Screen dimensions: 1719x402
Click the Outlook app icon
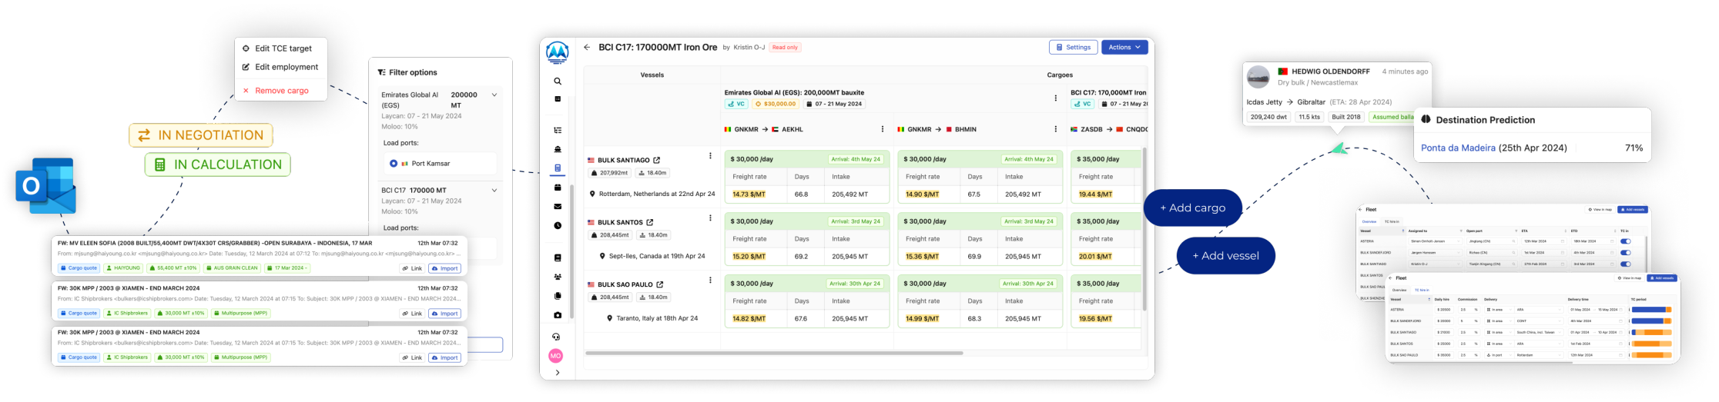(x=45, y=186)
